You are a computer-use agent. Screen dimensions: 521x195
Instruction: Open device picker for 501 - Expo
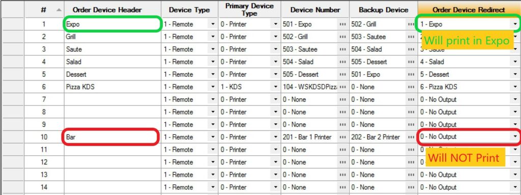coord(342,24)
